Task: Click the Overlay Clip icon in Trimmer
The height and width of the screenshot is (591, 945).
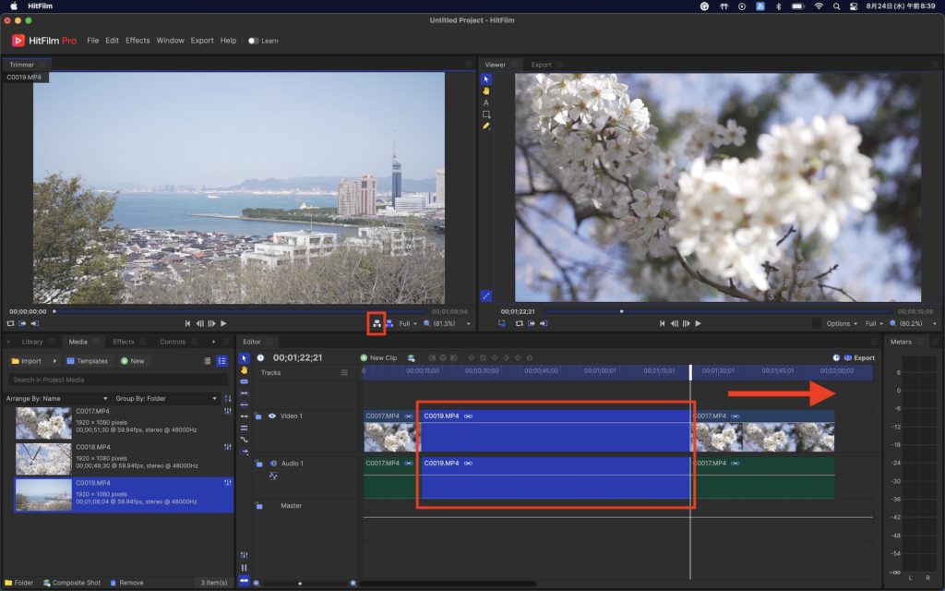Action: [389, 323]
